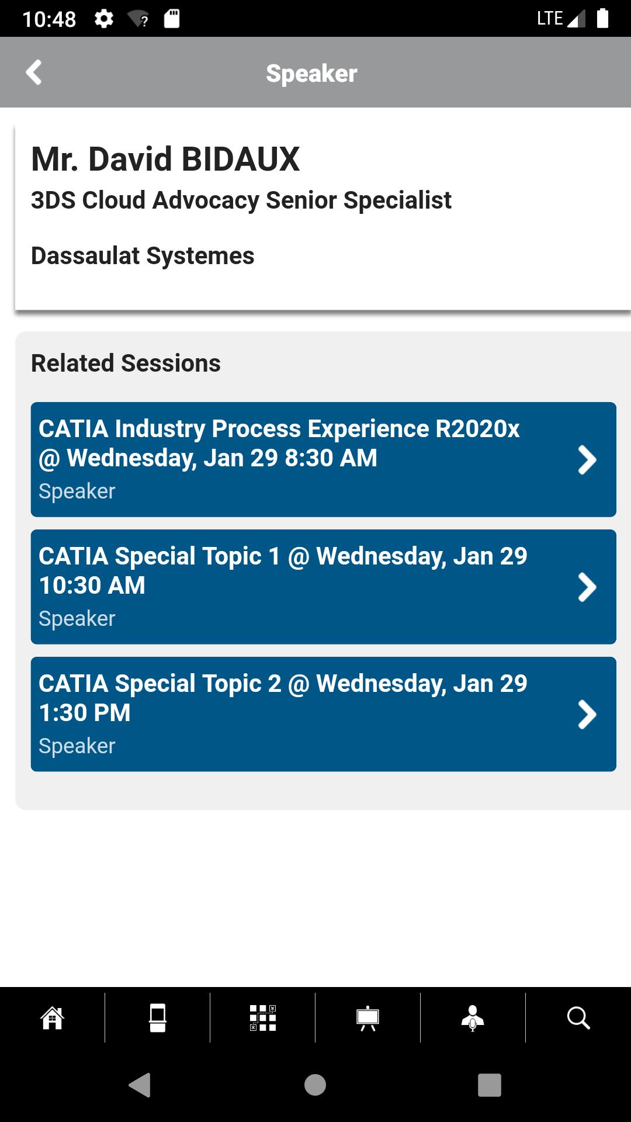Open the Home tab icon
The image size is (631, 1122).
(x=52, y=1018)
